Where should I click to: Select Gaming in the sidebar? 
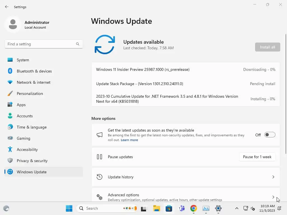tap(43, 138)
